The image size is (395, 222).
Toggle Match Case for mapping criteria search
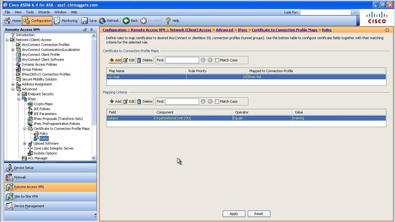click(x=217, y=101)
